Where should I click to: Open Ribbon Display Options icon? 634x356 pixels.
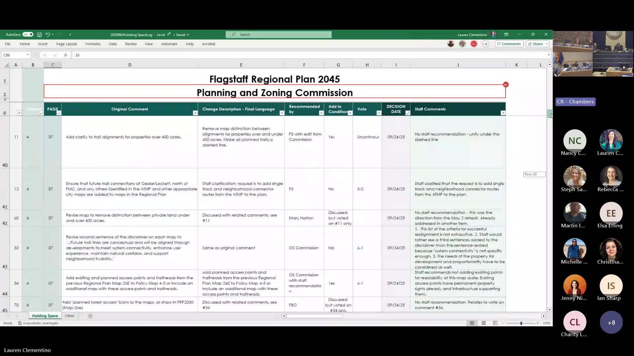(x=506, y=35)
